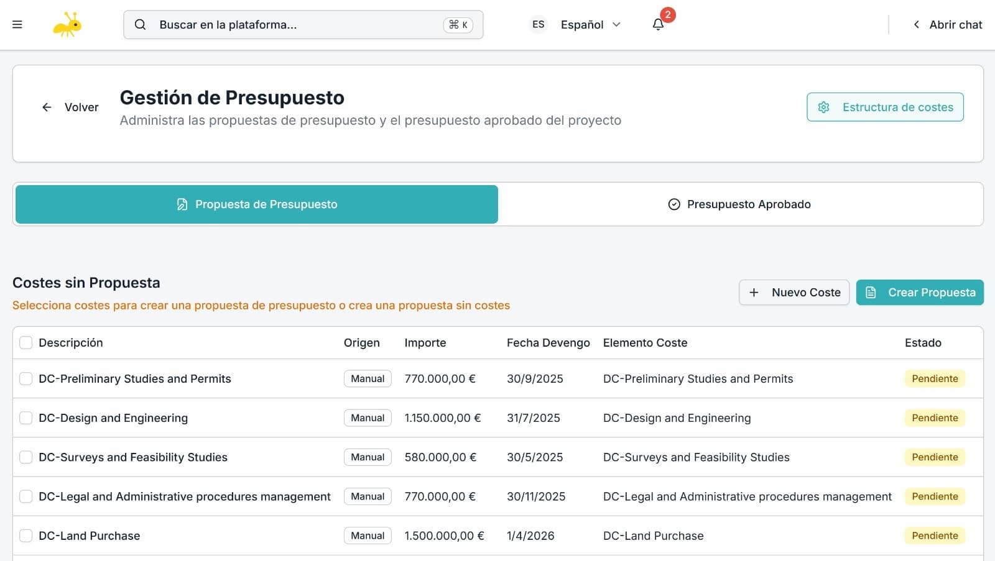Select the Propuesta de Presupuesto tab
Viewport: 995px width, 561px height.
click(x=257, y=204)
